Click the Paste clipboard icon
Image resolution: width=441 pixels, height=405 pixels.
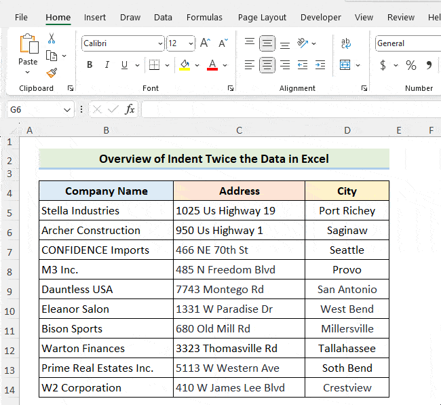(x=28, y=43)
